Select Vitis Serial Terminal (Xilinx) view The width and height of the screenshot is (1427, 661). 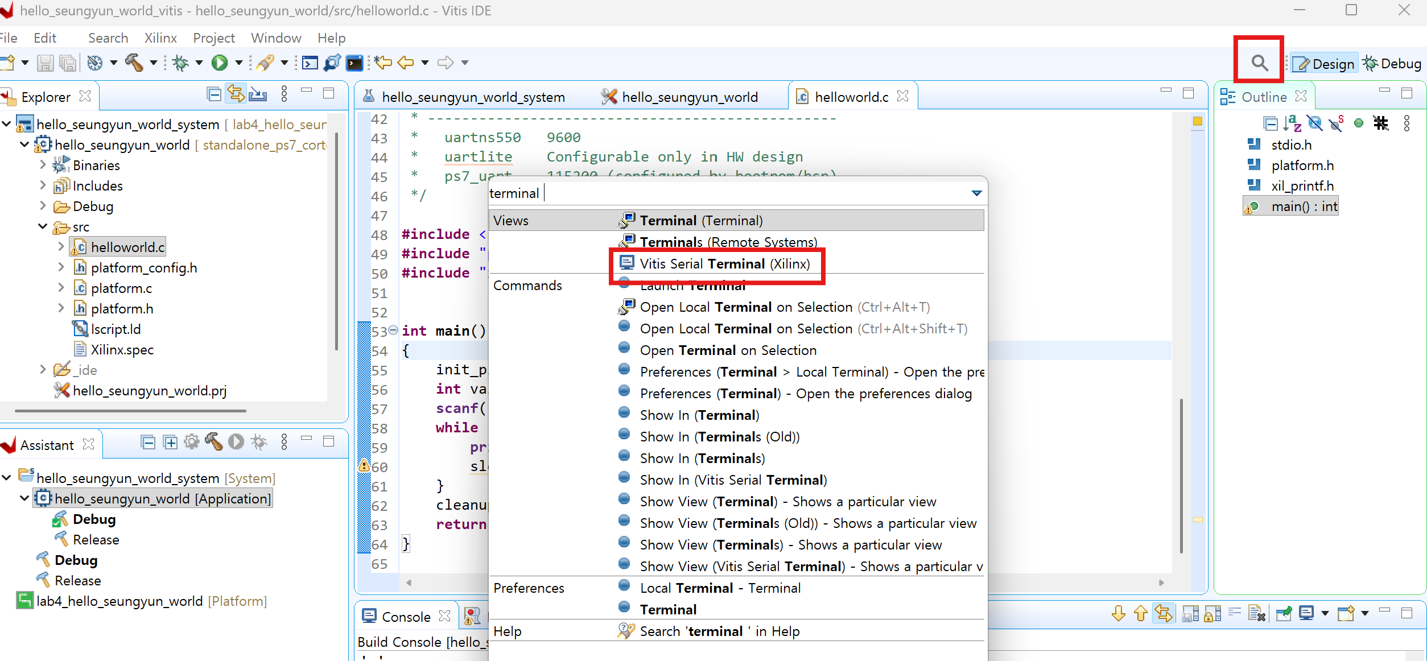[x=724, y=264]
